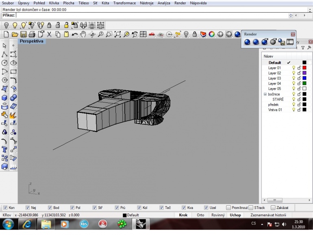Screen dimensions: 313x235
Task: Check the Zakázat checkbox
Action: pos(273,208)
